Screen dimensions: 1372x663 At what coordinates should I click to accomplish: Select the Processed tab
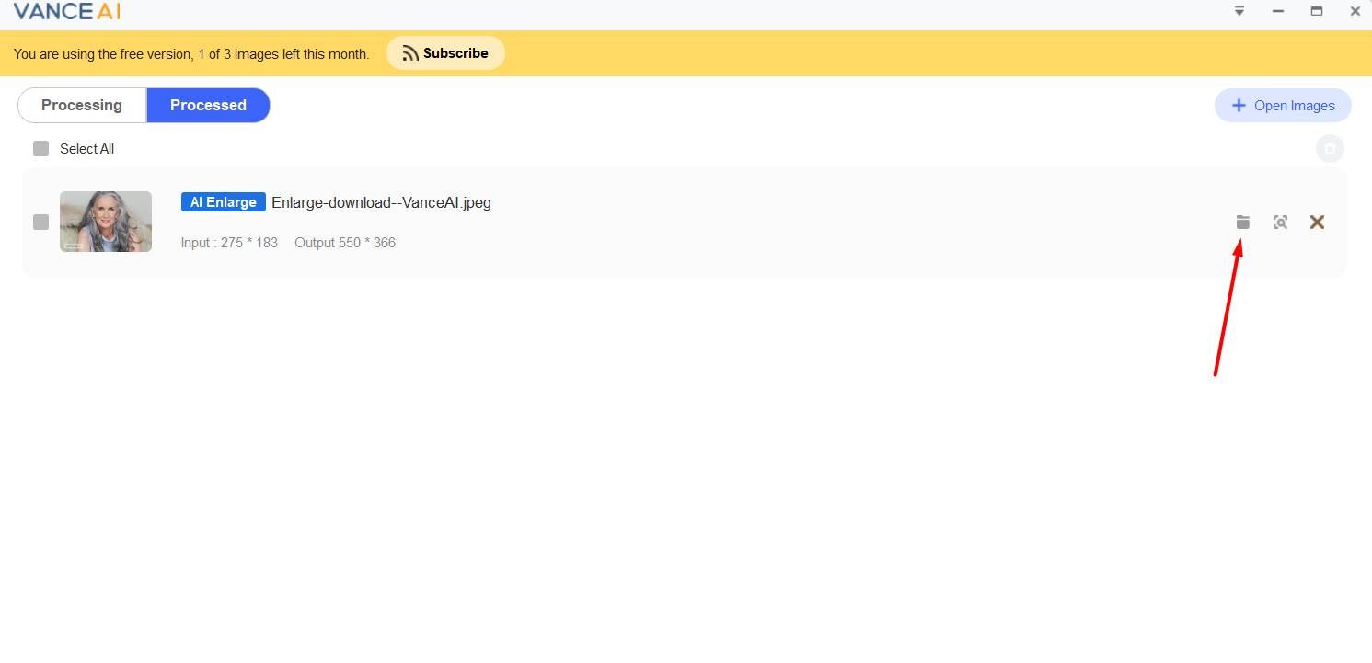(x=208, y=105)
